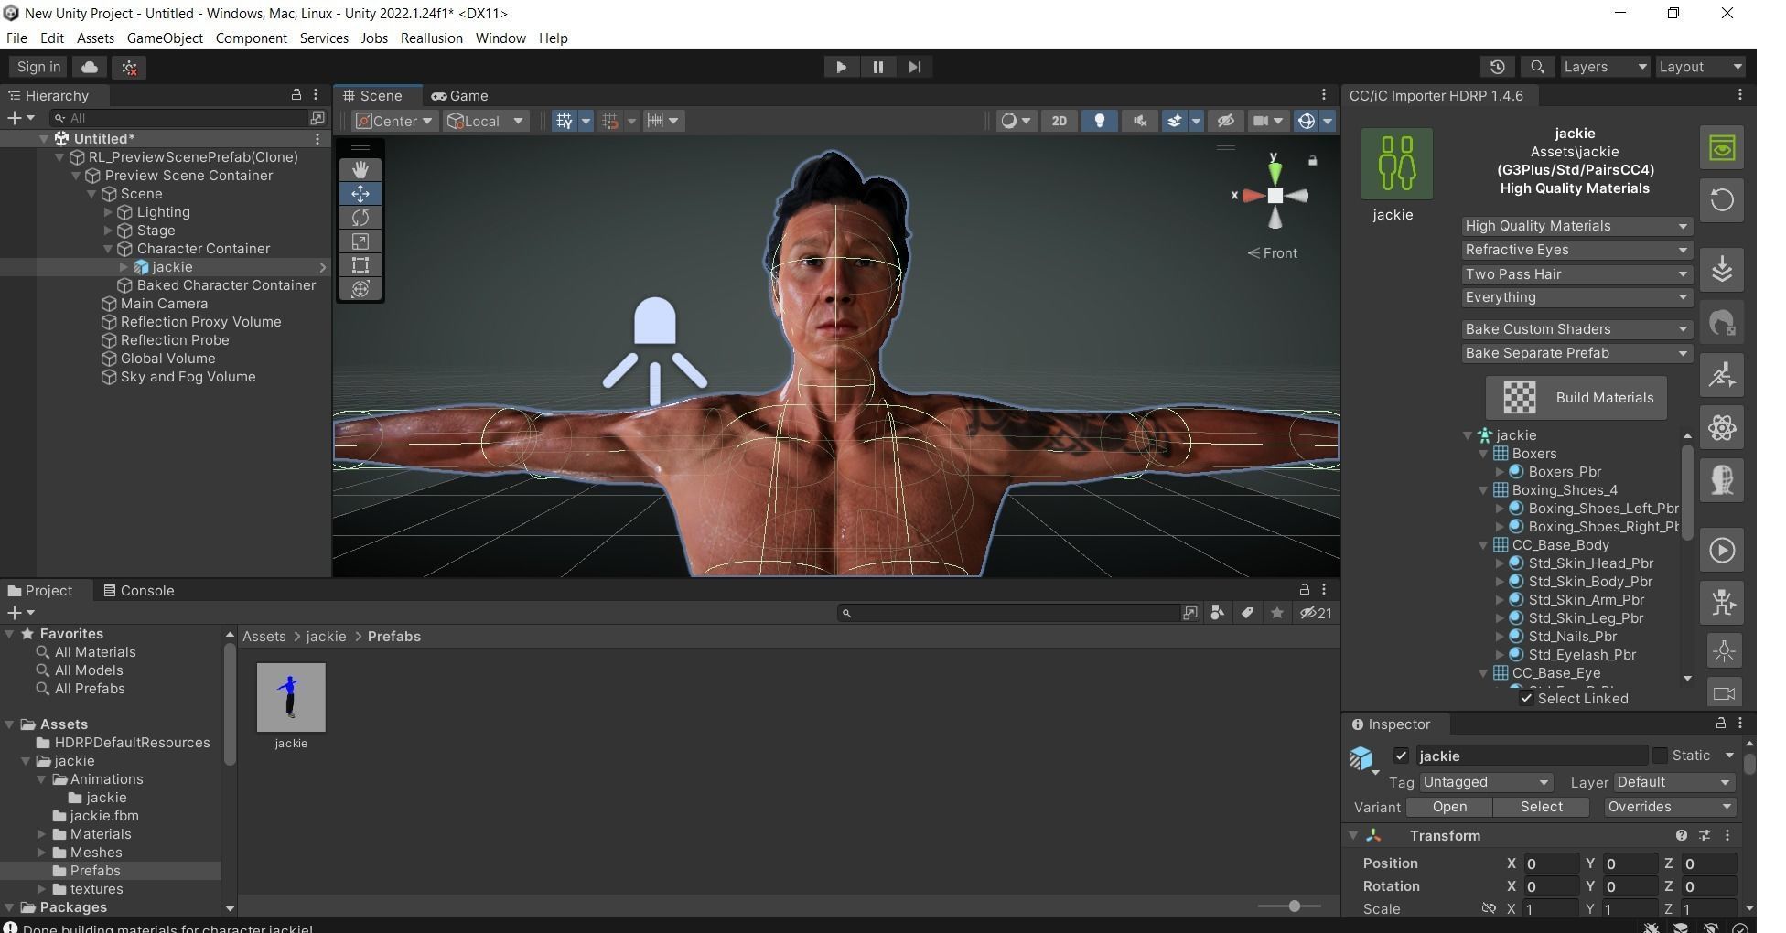The width and height of the screenshot is (1786, 933).
Task: Click the Build Materials button
Action: (1576, 398)
